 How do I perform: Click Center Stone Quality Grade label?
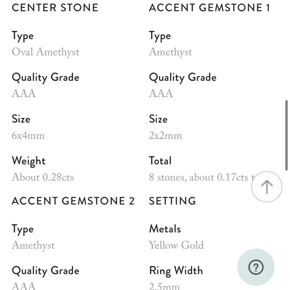[45, 77]
